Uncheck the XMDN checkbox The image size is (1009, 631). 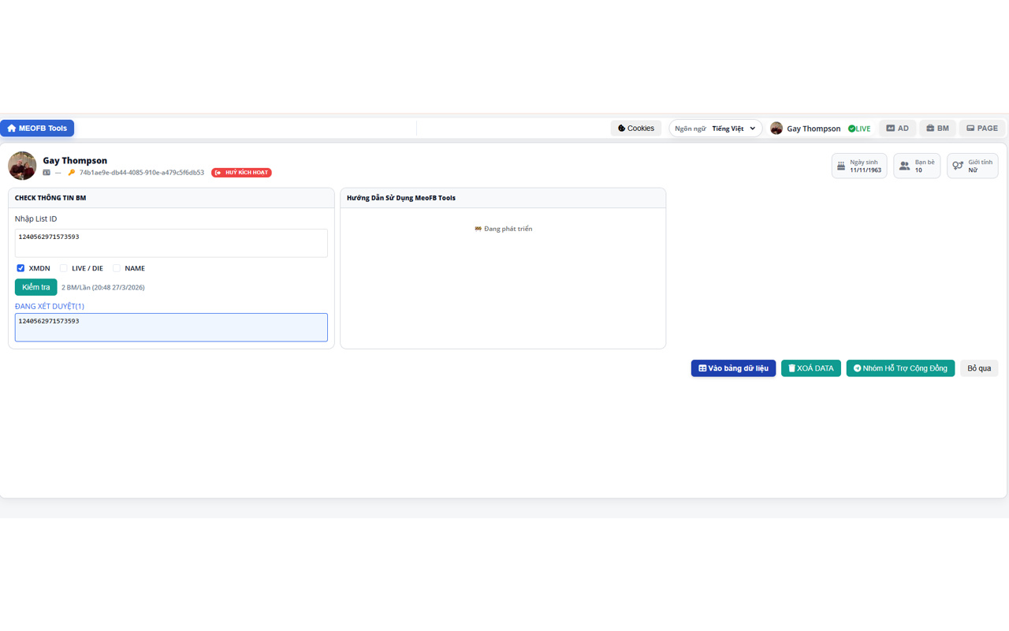click(20, 268)
